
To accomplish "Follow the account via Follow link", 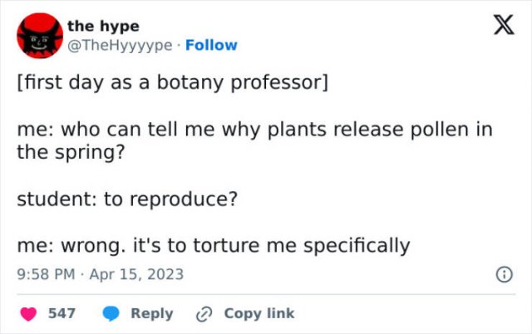I will pos(211,45).
